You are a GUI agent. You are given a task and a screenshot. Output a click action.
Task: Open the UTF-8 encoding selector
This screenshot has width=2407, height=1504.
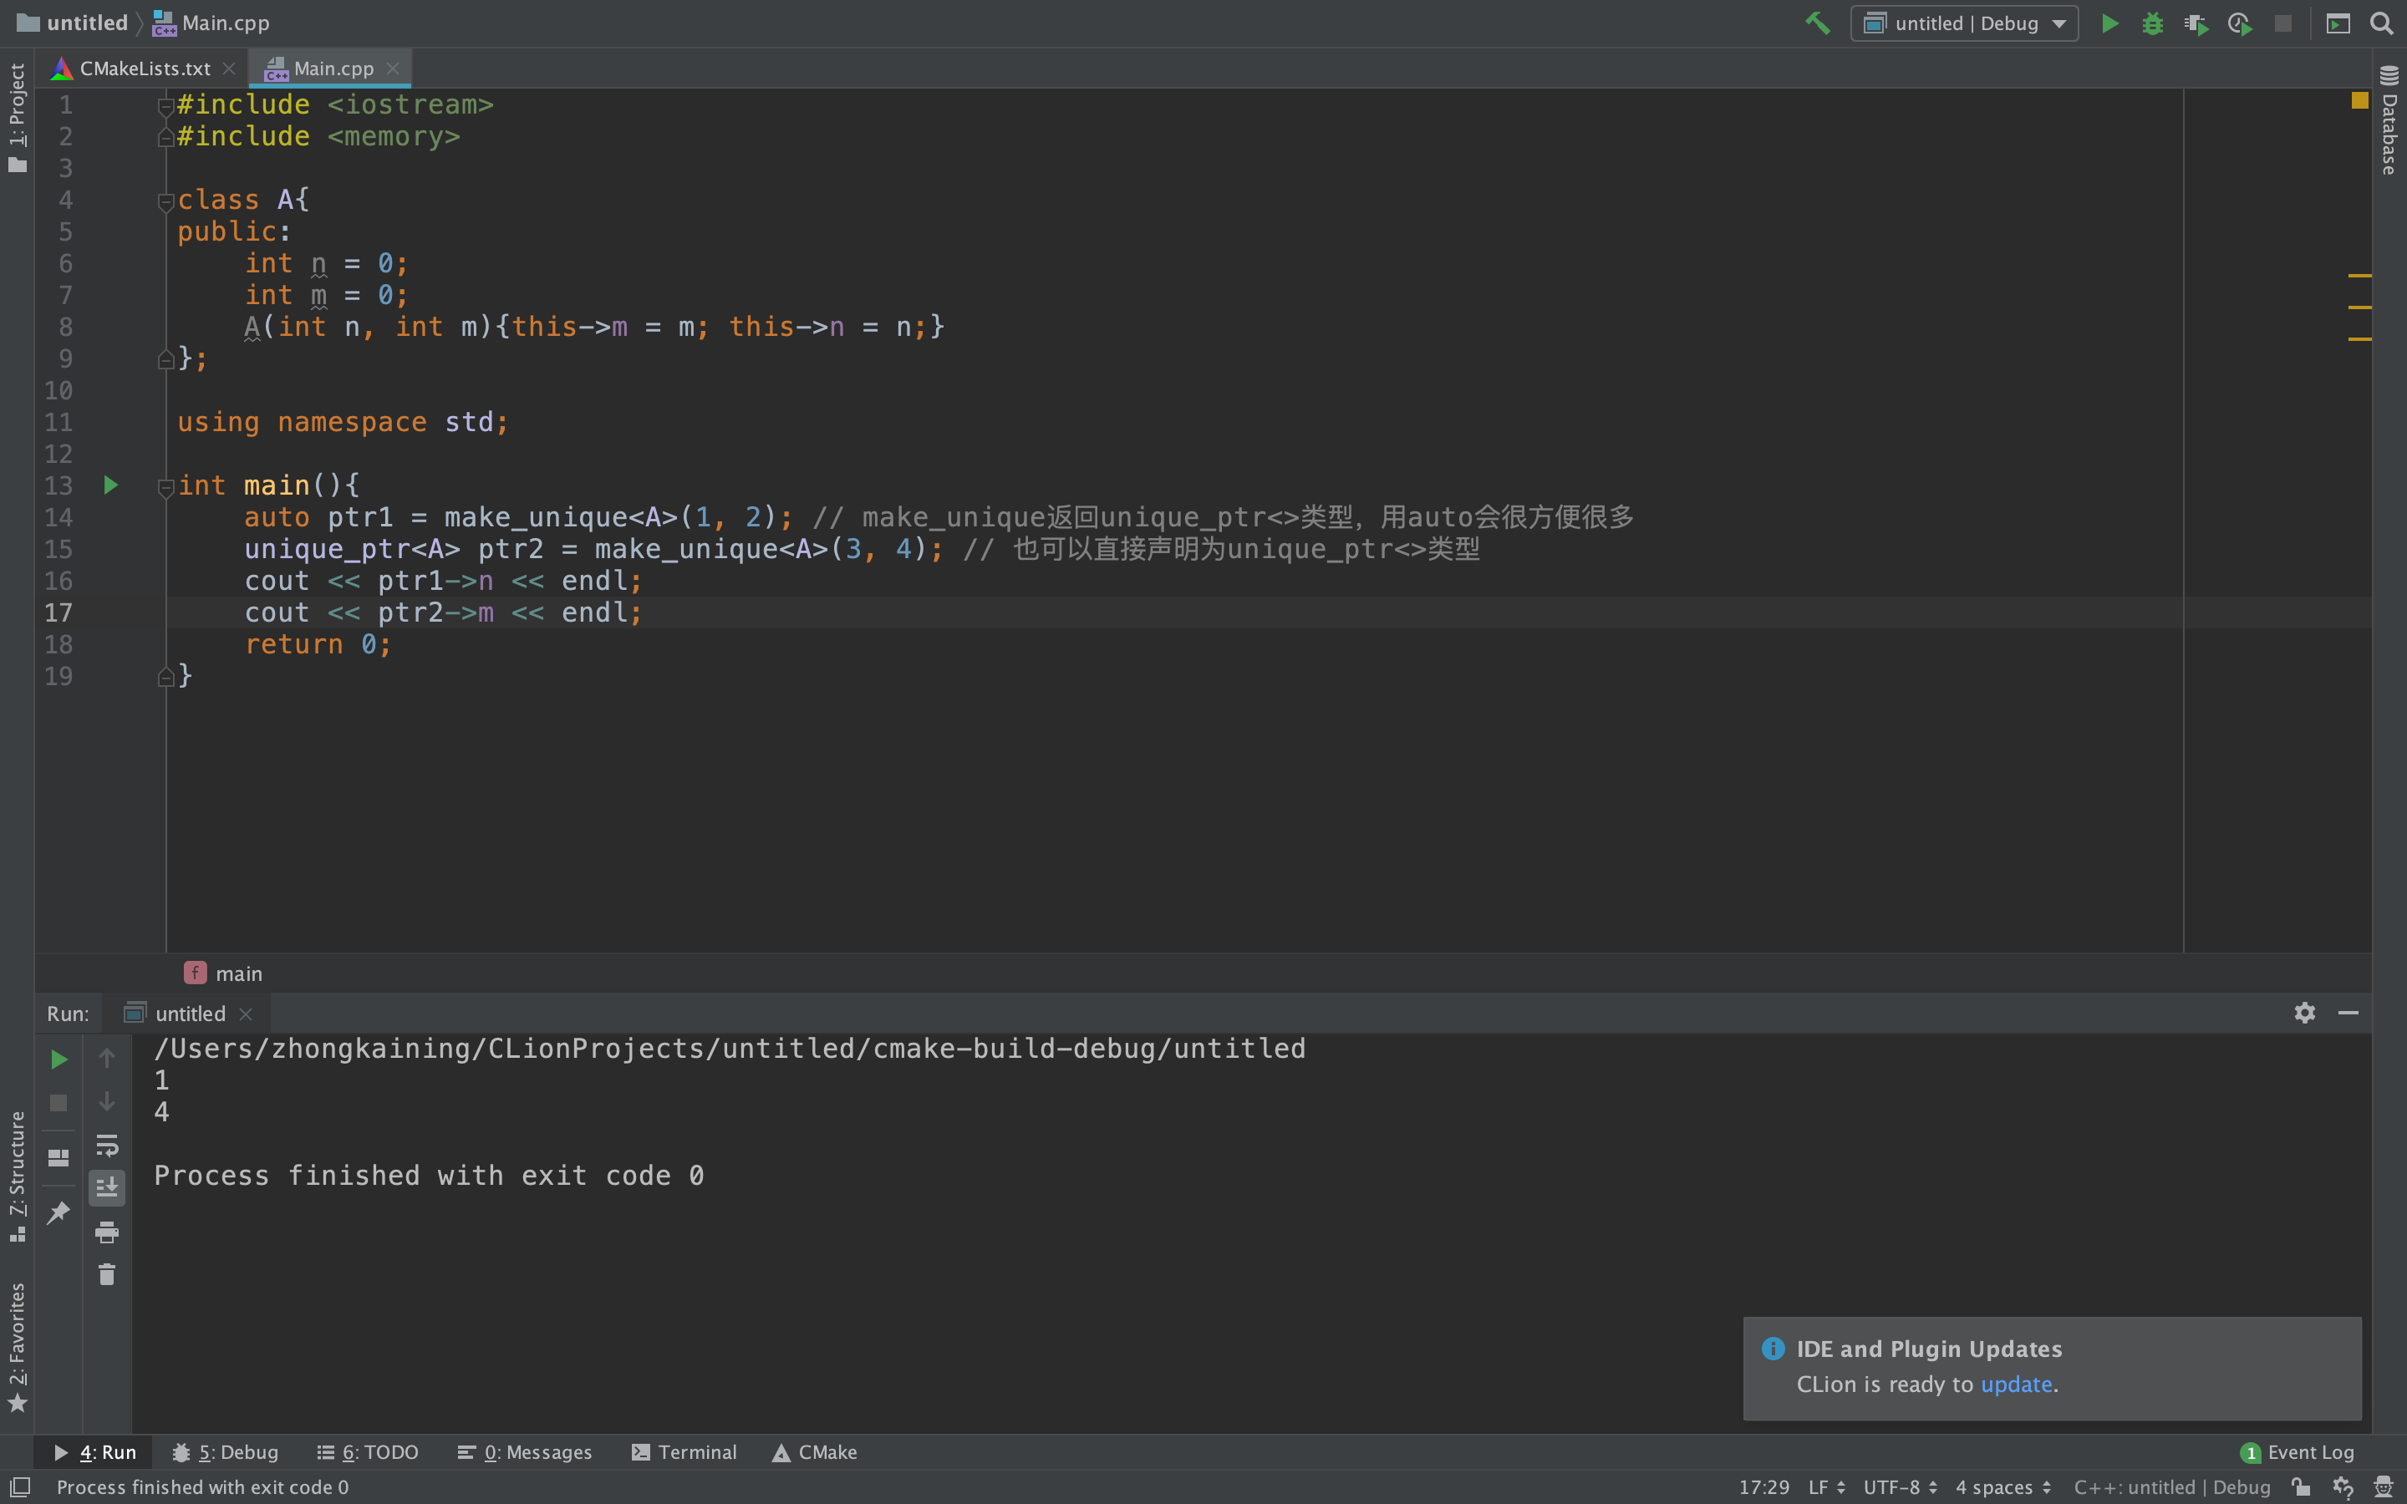click(1900, 1487)
